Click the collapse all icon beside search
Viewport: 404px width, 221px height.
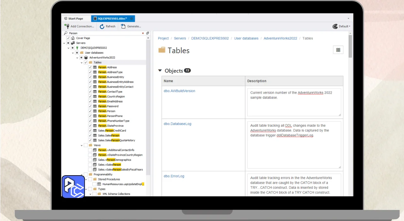coord(147,33)
